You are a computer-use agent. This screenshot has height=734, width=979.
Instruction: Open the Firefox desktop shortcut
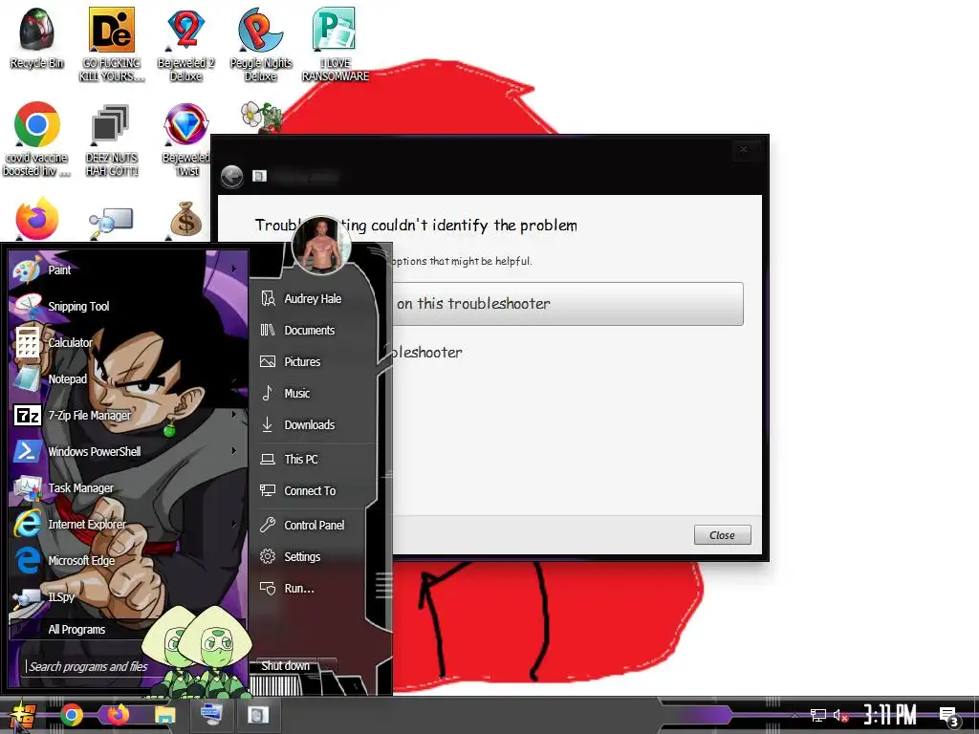pyautogui.click(x=37, y=220)
